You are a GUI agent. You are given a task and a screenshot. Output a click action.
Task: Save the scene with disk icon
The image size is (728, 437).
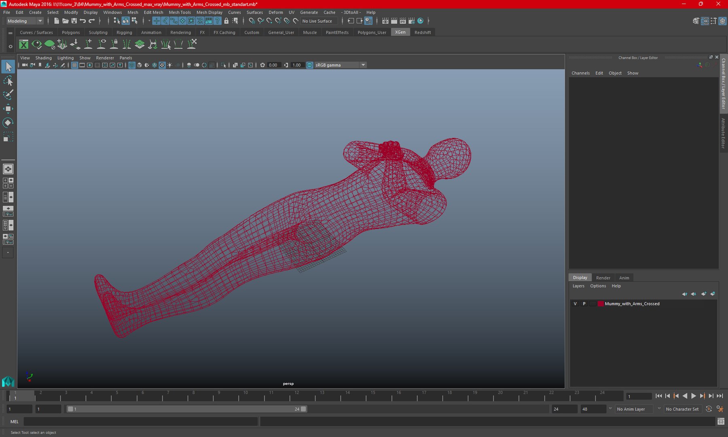[74, 21]
